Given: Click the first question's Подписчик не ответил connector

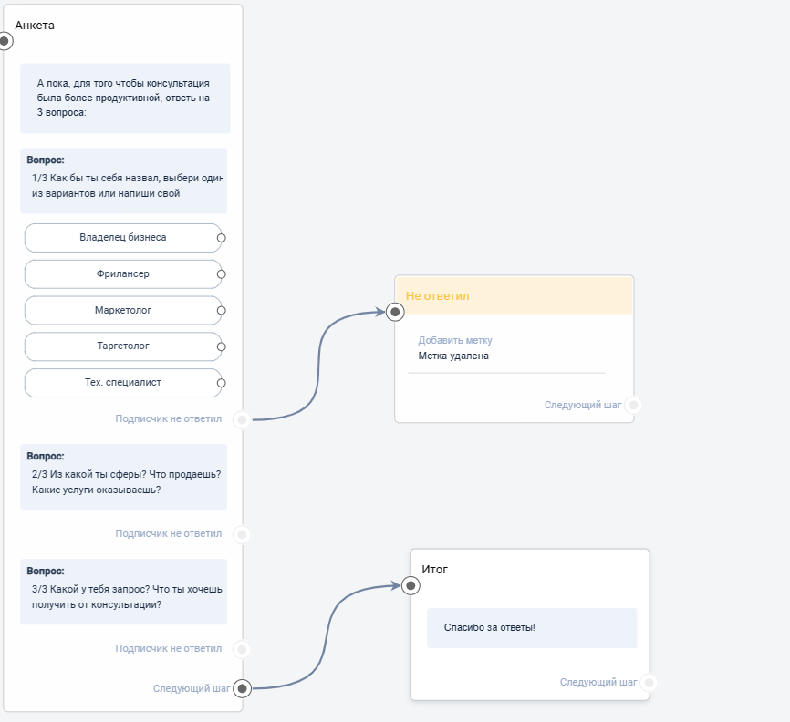Looking at the screenshot, I should (x=242, y=419).
